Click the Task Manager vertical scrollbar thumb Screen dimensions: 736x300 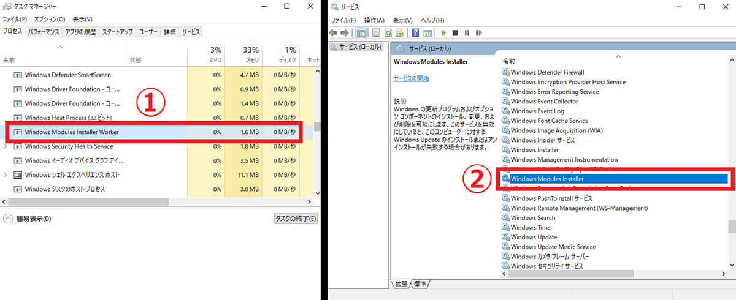point(316,127)
